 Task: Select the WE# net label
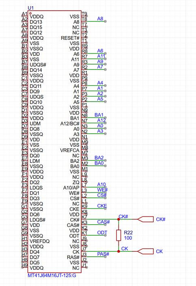[102, 190]
